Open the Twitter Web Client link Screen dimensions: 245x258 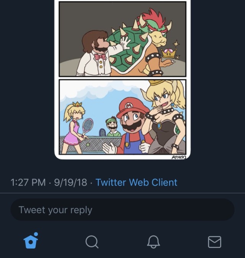tap(136, 182)
